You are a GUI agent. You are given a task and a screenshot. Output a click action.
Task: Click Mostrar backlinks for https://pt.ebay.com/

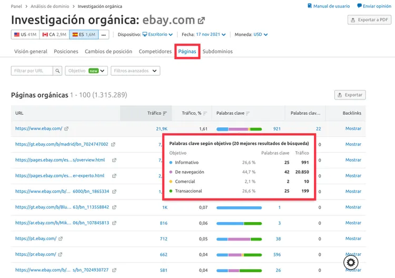pyautogui.click(x=353, y=239)
